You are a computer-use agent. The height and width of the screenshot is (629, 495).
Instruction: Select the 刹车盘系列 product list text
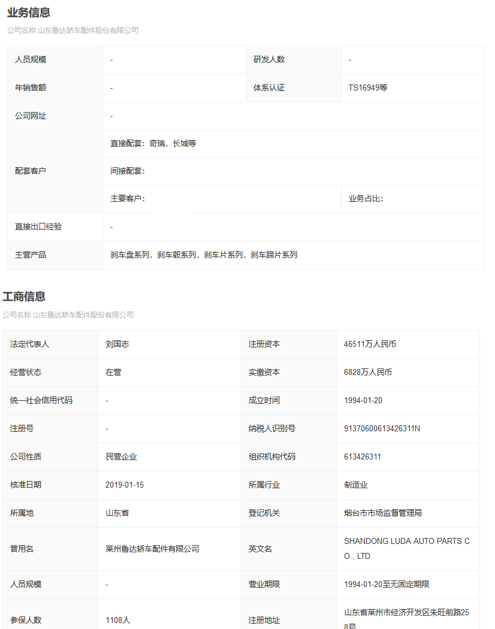pos(204,255)
